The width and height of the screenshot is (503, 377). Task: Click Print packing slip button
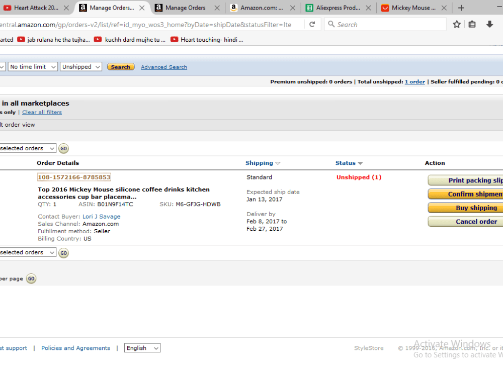coord(465,180)
